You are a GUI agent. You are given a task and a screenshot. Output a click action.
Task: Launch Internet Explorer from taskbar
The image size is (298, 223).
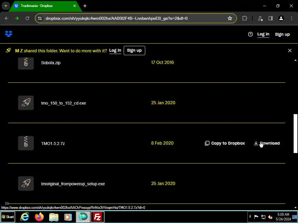point(25,217)
